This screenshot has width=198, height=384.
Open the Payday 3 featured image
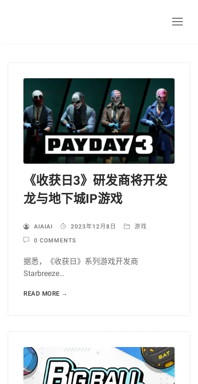click(x=99, y=121)
